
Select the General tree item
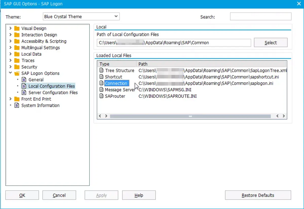(x=36, y=80)
